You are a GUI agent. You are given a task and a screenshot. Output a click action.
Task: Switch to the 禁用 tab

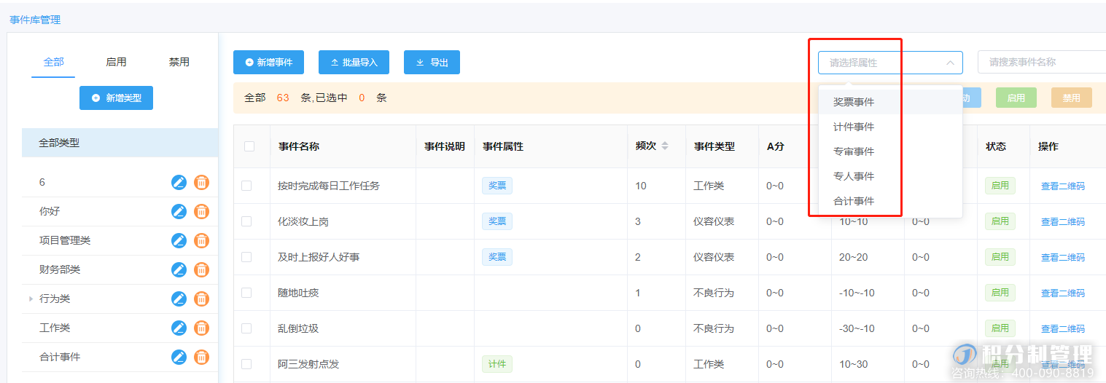[x=179, y=62]
